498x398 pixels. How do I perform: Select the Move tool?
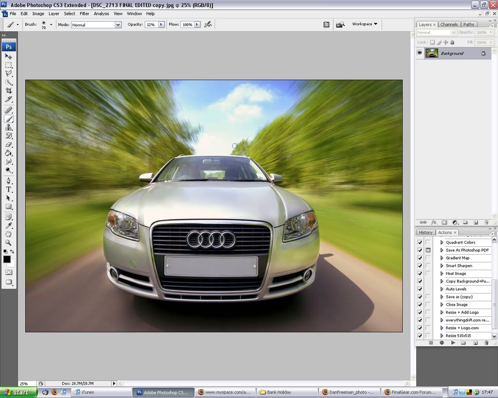[9, 56]
